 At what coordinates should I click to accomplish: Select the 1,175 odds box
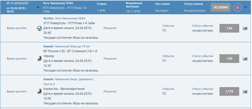click(x=229, y=91)
